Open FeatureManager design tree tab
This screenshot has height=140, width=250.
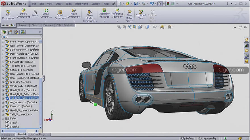pos(4,32)
